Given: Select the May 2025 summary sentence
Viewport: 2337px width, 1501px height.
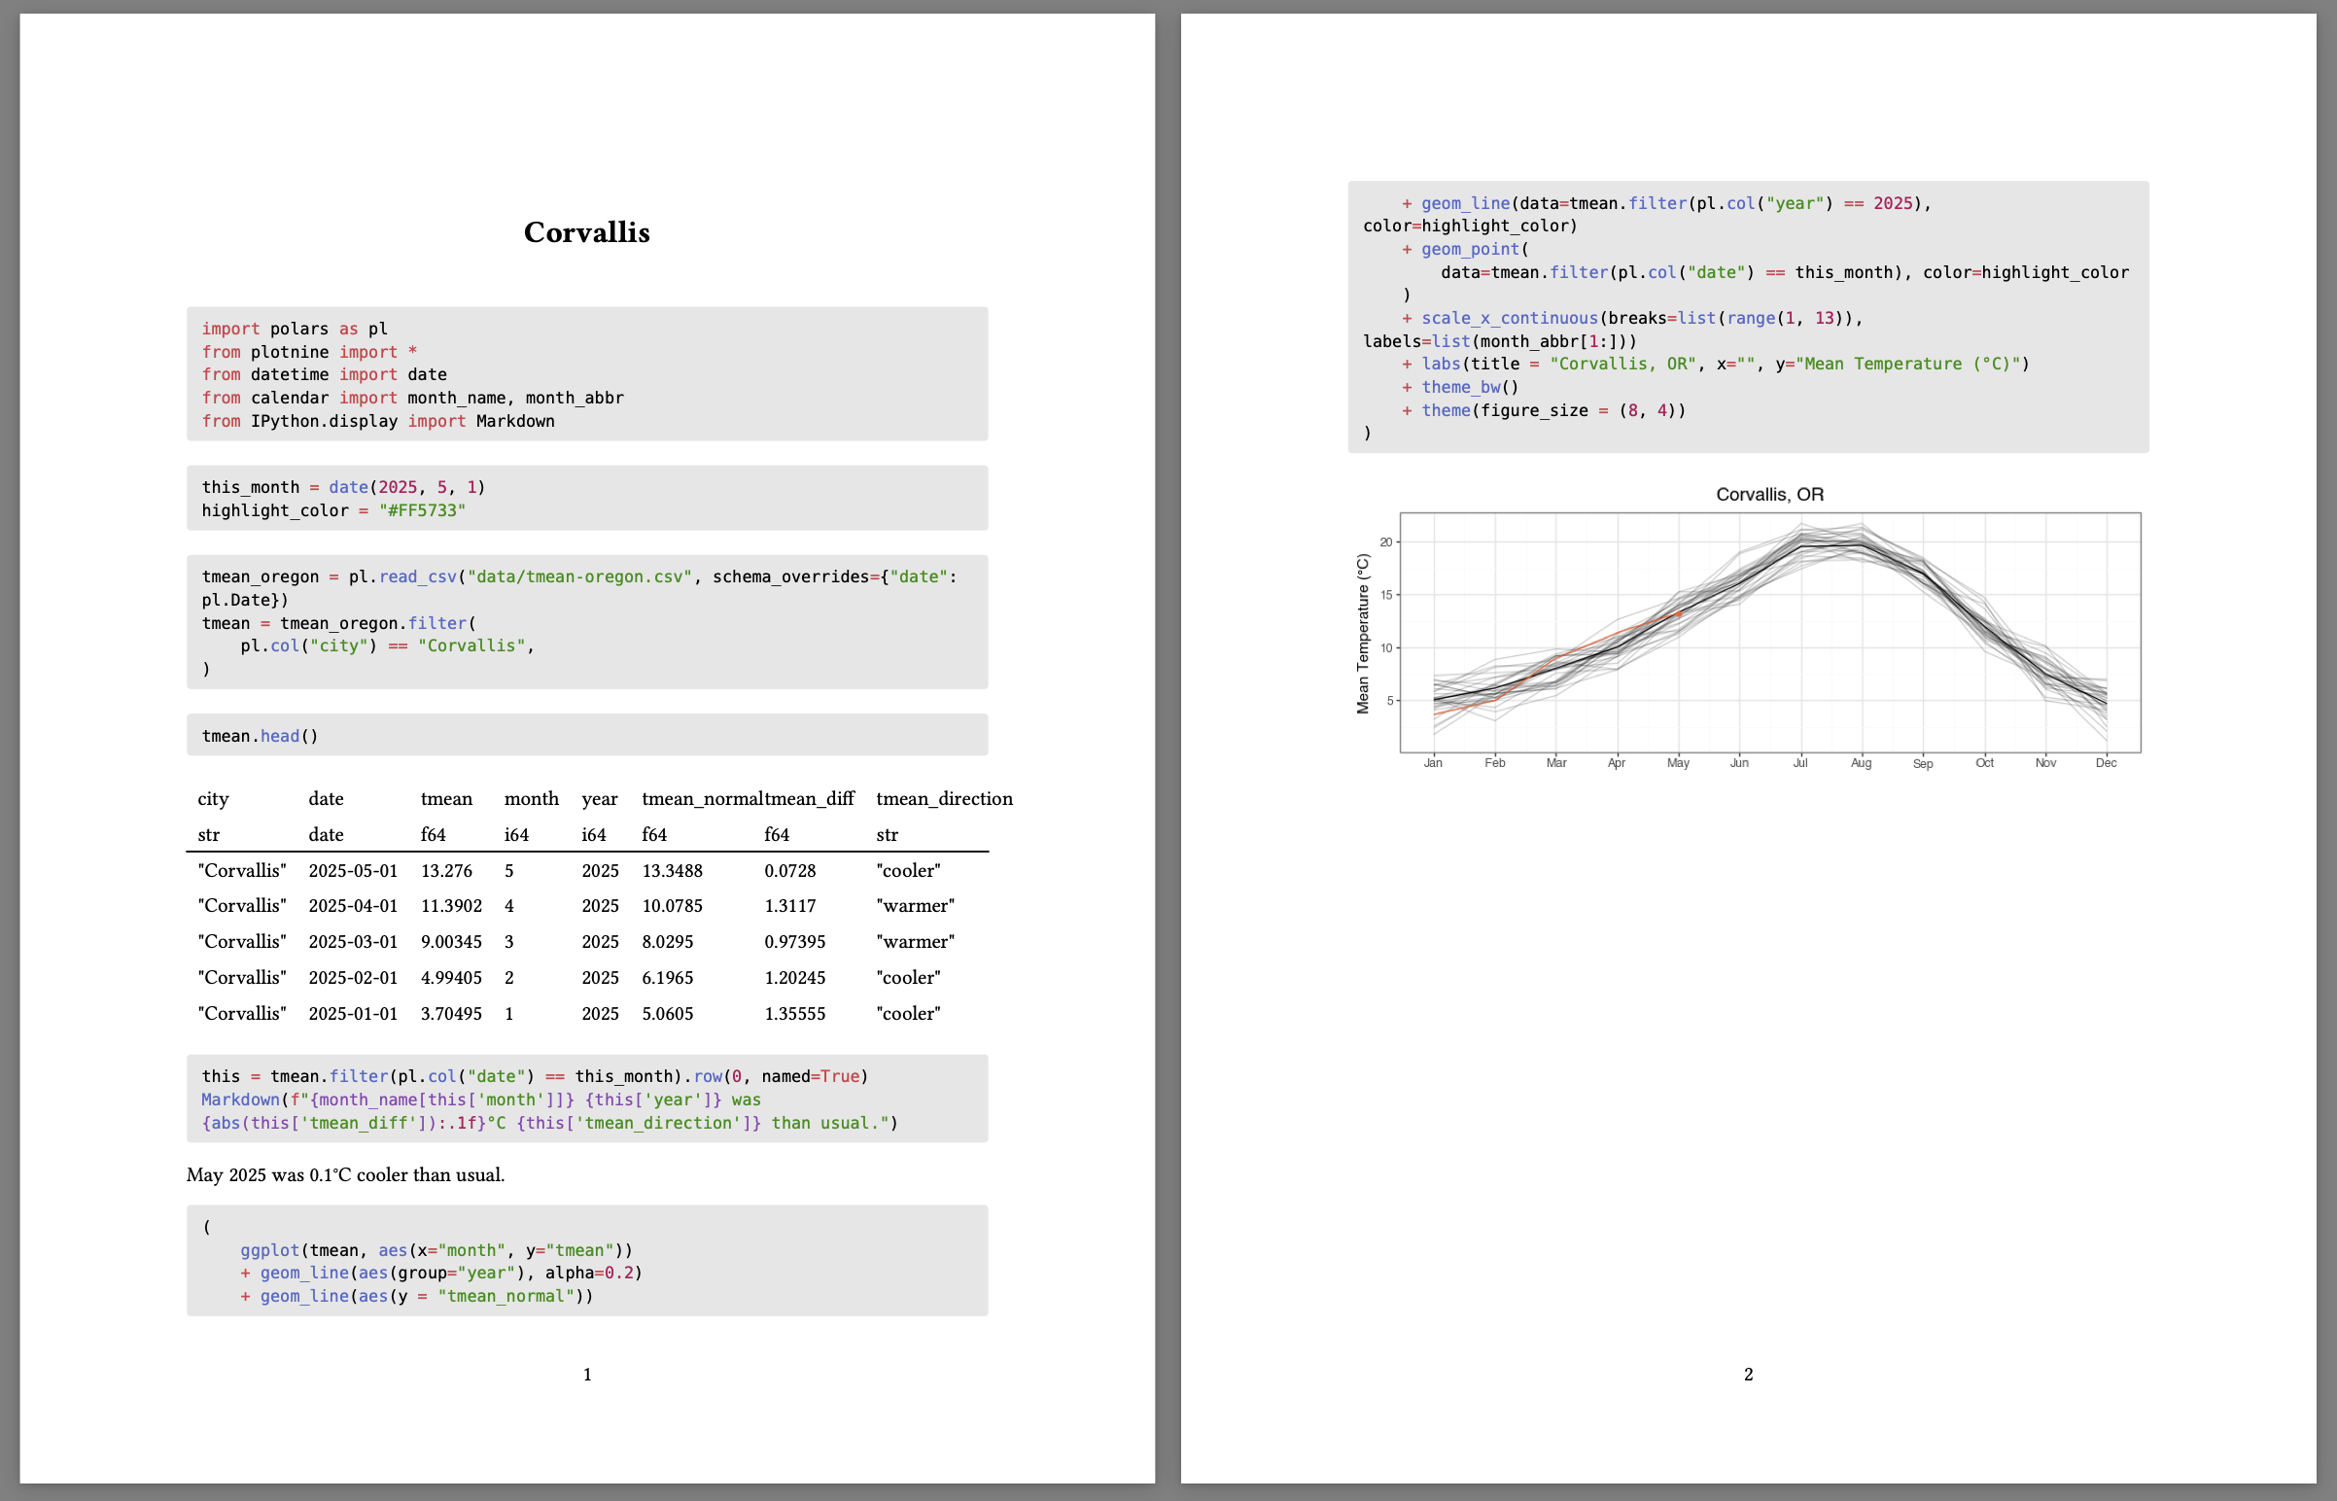Looking at the screenshot, I should [345, 1174].
